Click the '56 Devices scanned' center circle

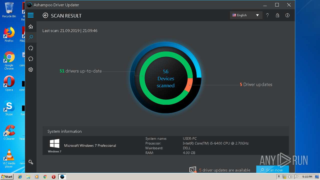pyautogui.click(x=166, y=78)
